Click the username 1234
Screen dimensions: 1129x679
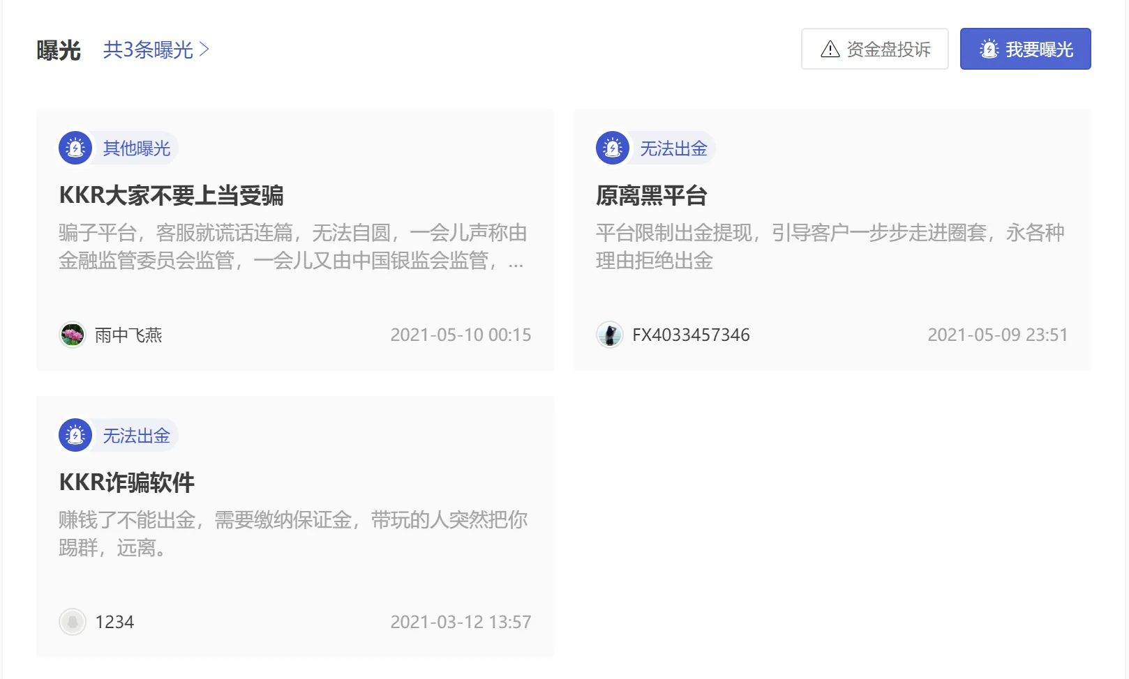[114, 622]
